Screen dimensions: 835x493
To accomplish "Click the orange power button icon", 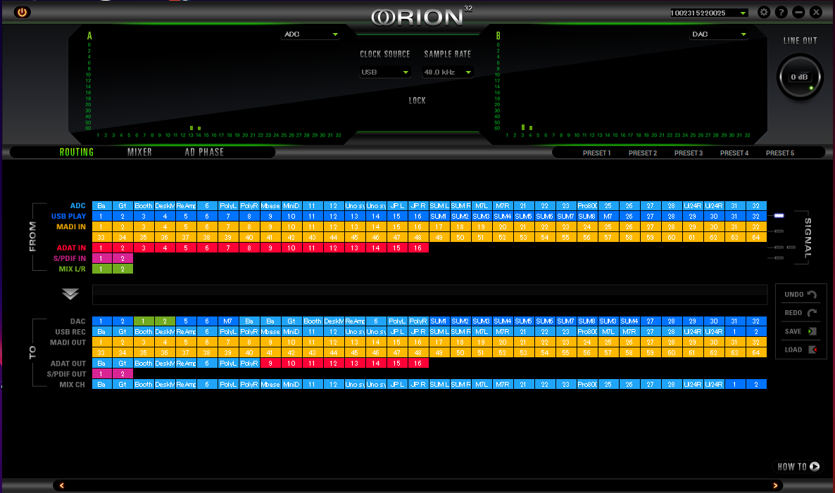I will pos(22,12).
